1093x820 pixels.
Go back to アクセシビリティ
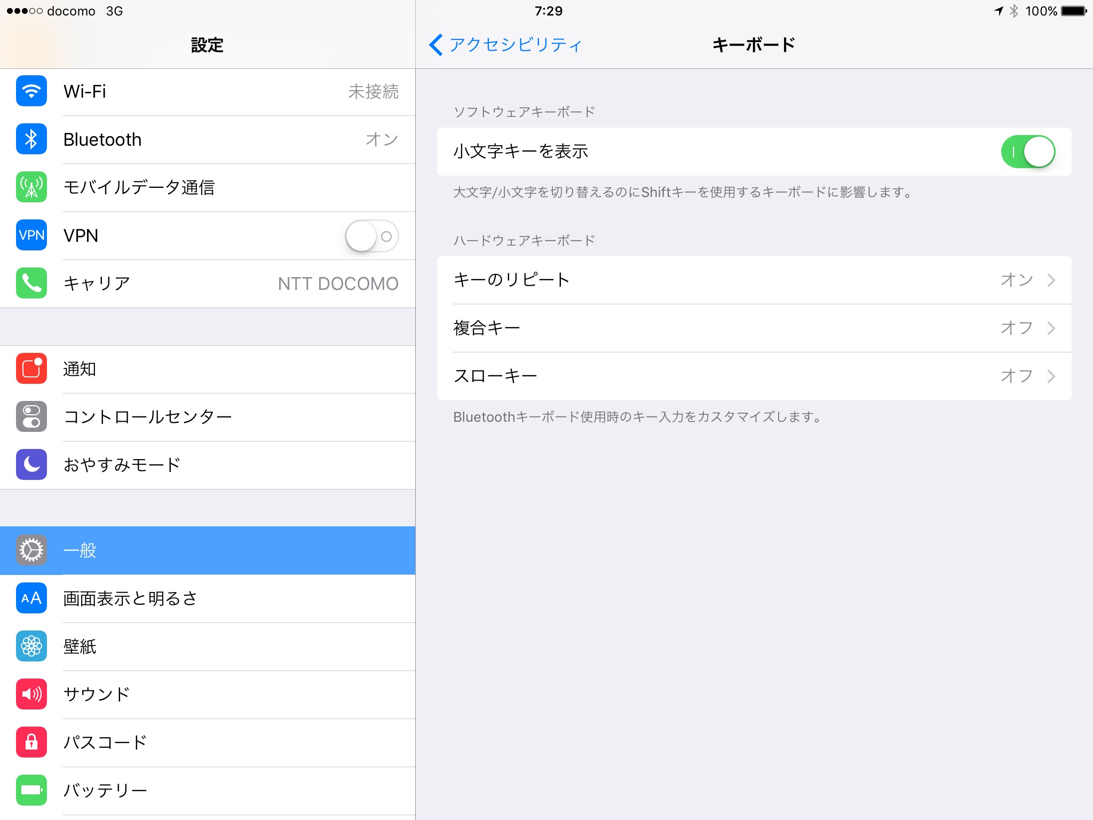point(505,45)
